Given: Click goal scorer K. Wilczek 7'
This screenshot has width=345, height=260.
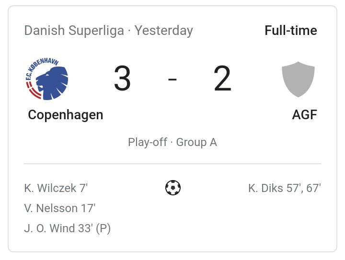Looking at the screenshot, I should [x=56, y=188].
